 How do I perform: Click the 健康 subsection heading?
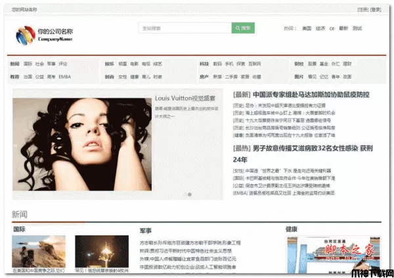[x=292, y=229]
